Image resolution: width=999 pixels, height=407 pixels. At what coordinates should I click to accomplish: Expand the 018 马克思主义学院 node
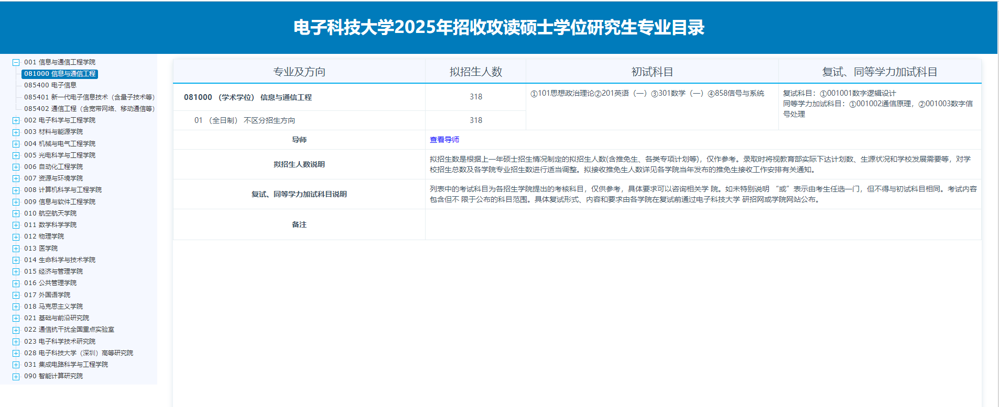16,307
